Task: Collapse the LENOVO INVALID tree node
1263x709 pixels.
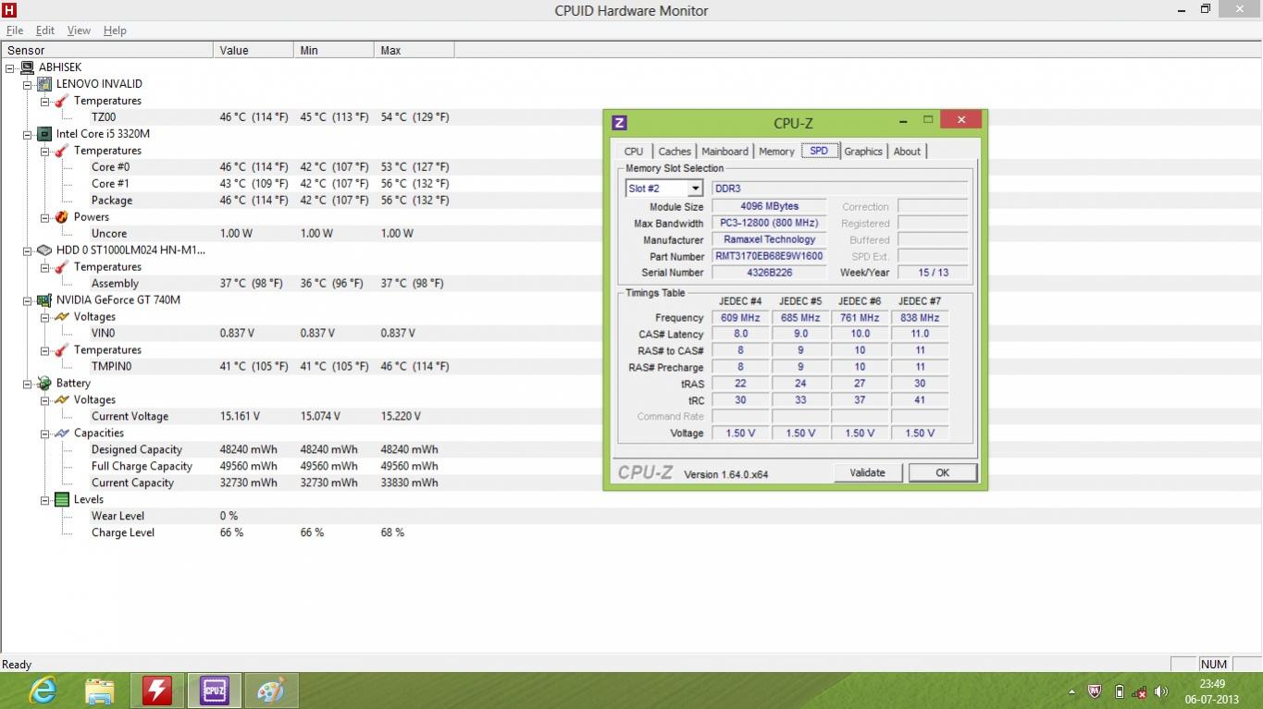Action: (x=28, y=84)
